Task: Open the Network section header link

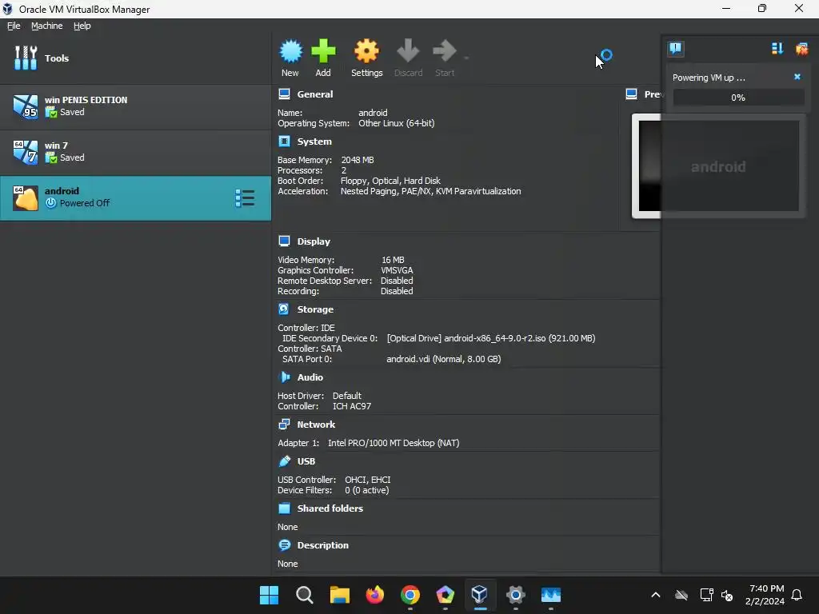Action: tap(316, 424)
